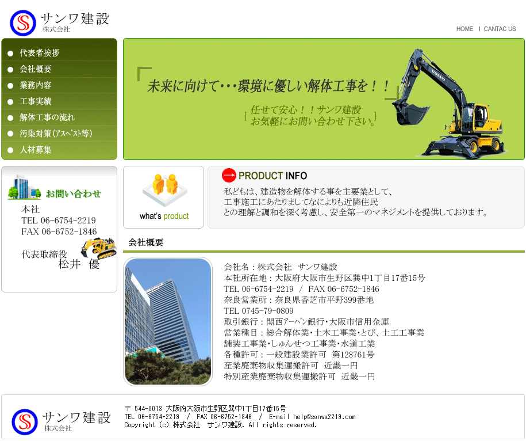526x441 pixels.
Task: Click the yellow excavator image in banner
Action: 452,102
